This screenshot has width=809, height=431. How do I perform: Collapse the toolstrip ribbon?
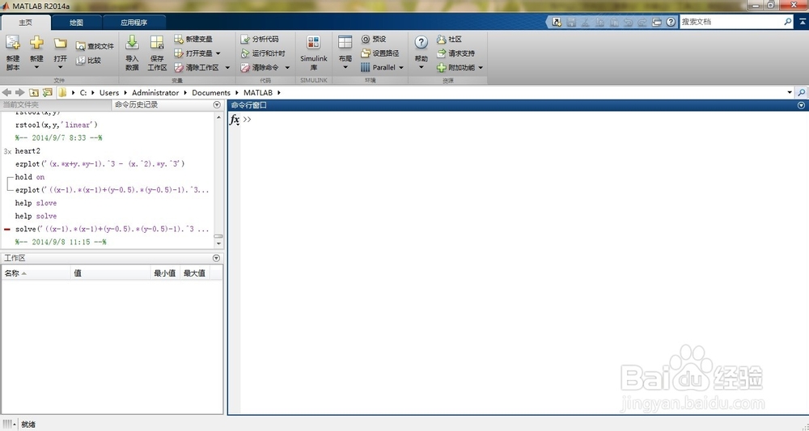click(x=803, y=22)
